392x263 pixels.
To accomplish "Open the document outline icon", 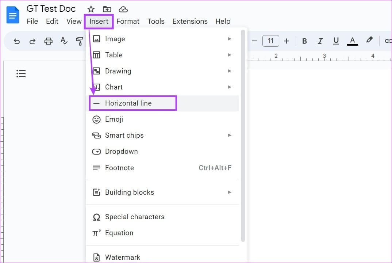I will tap(21, 74).
